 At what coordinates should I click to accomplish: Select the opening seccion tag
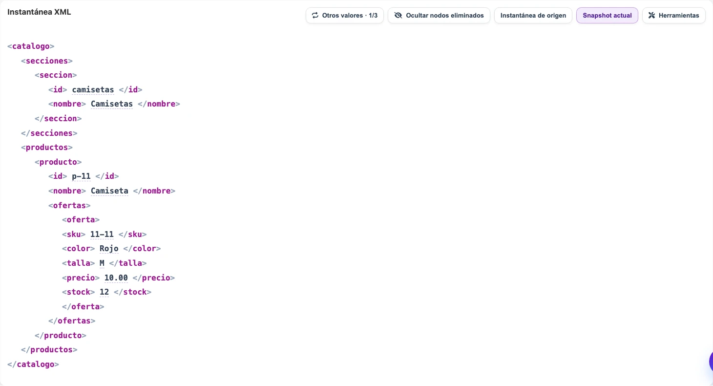(x=56, y=75)
